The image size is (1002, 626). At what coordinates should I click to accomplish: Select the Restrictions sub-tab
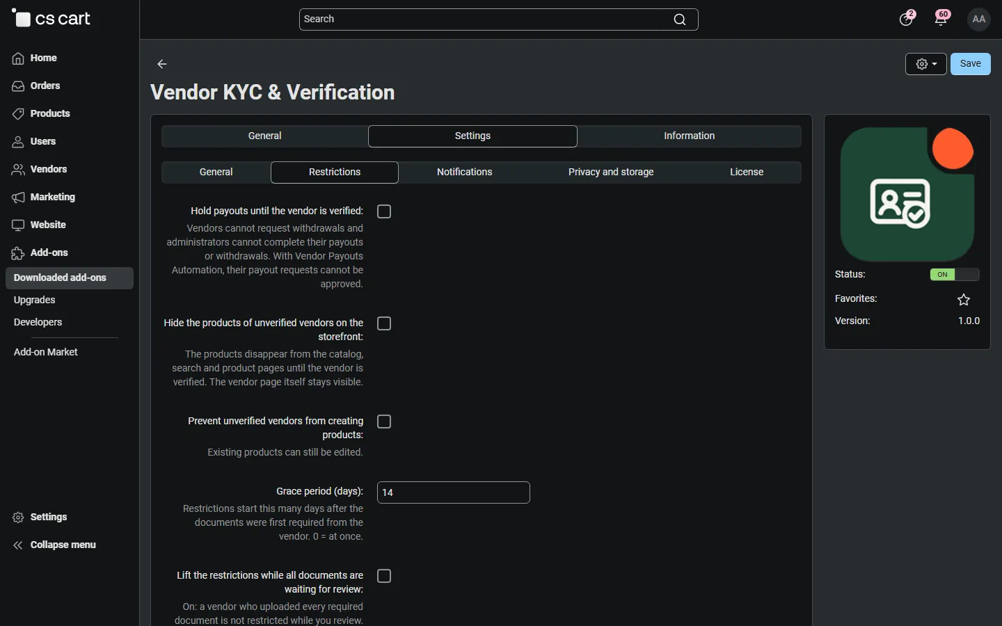[335, 172]
